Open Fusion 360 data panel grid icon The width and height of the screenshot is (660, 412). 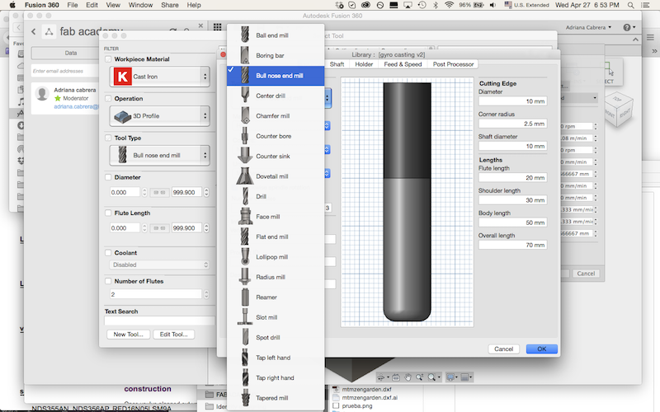point(217,27)
